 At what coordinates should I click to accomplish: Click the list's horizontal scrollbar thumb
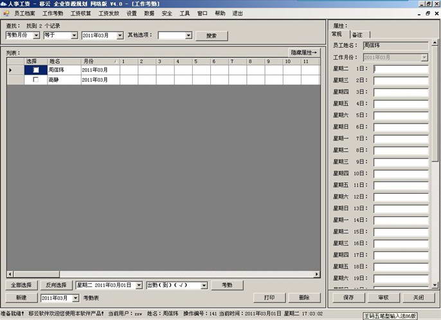(37, 274)
